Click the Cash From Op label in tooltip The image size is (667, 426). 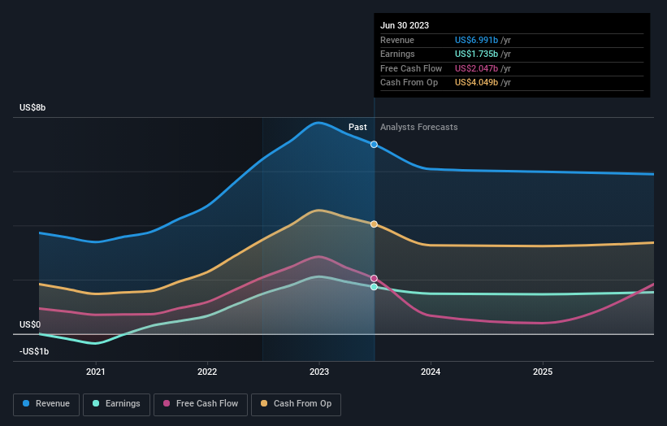[x=409, y=83]
